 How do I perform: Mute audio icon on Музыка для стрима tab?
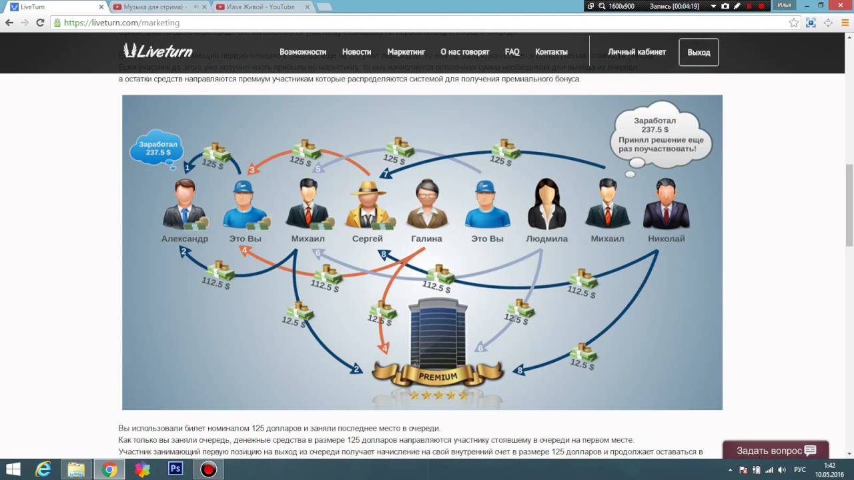(x=195, y=7)
